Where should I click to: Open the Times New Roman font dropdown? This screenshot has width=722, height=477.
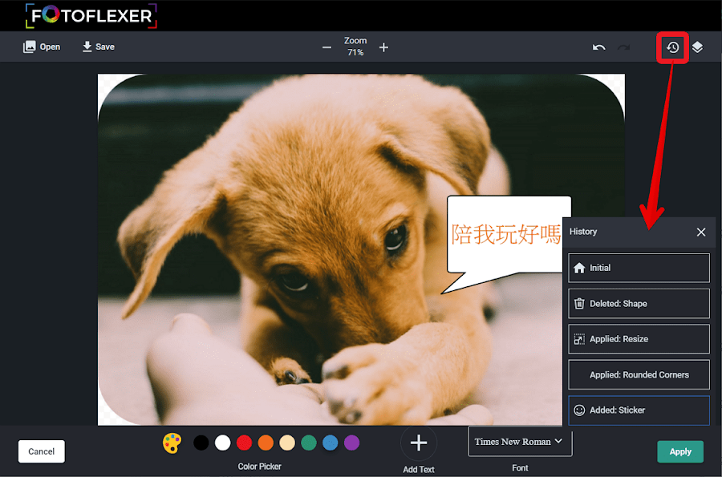(520, 442)
